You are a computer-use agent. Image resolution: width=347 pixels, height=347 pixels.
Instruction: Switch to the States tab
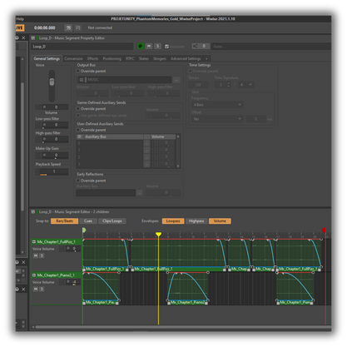click(x=144, y=58)
